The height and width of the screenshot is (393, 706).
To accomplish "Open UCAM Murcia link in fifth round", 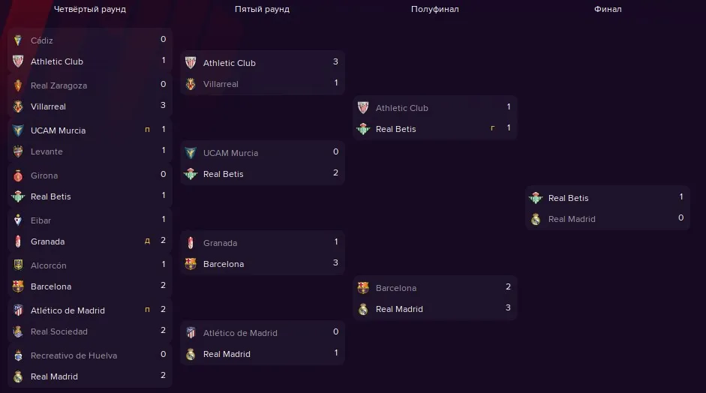I will pyautogui.click(x=230, y=153).
